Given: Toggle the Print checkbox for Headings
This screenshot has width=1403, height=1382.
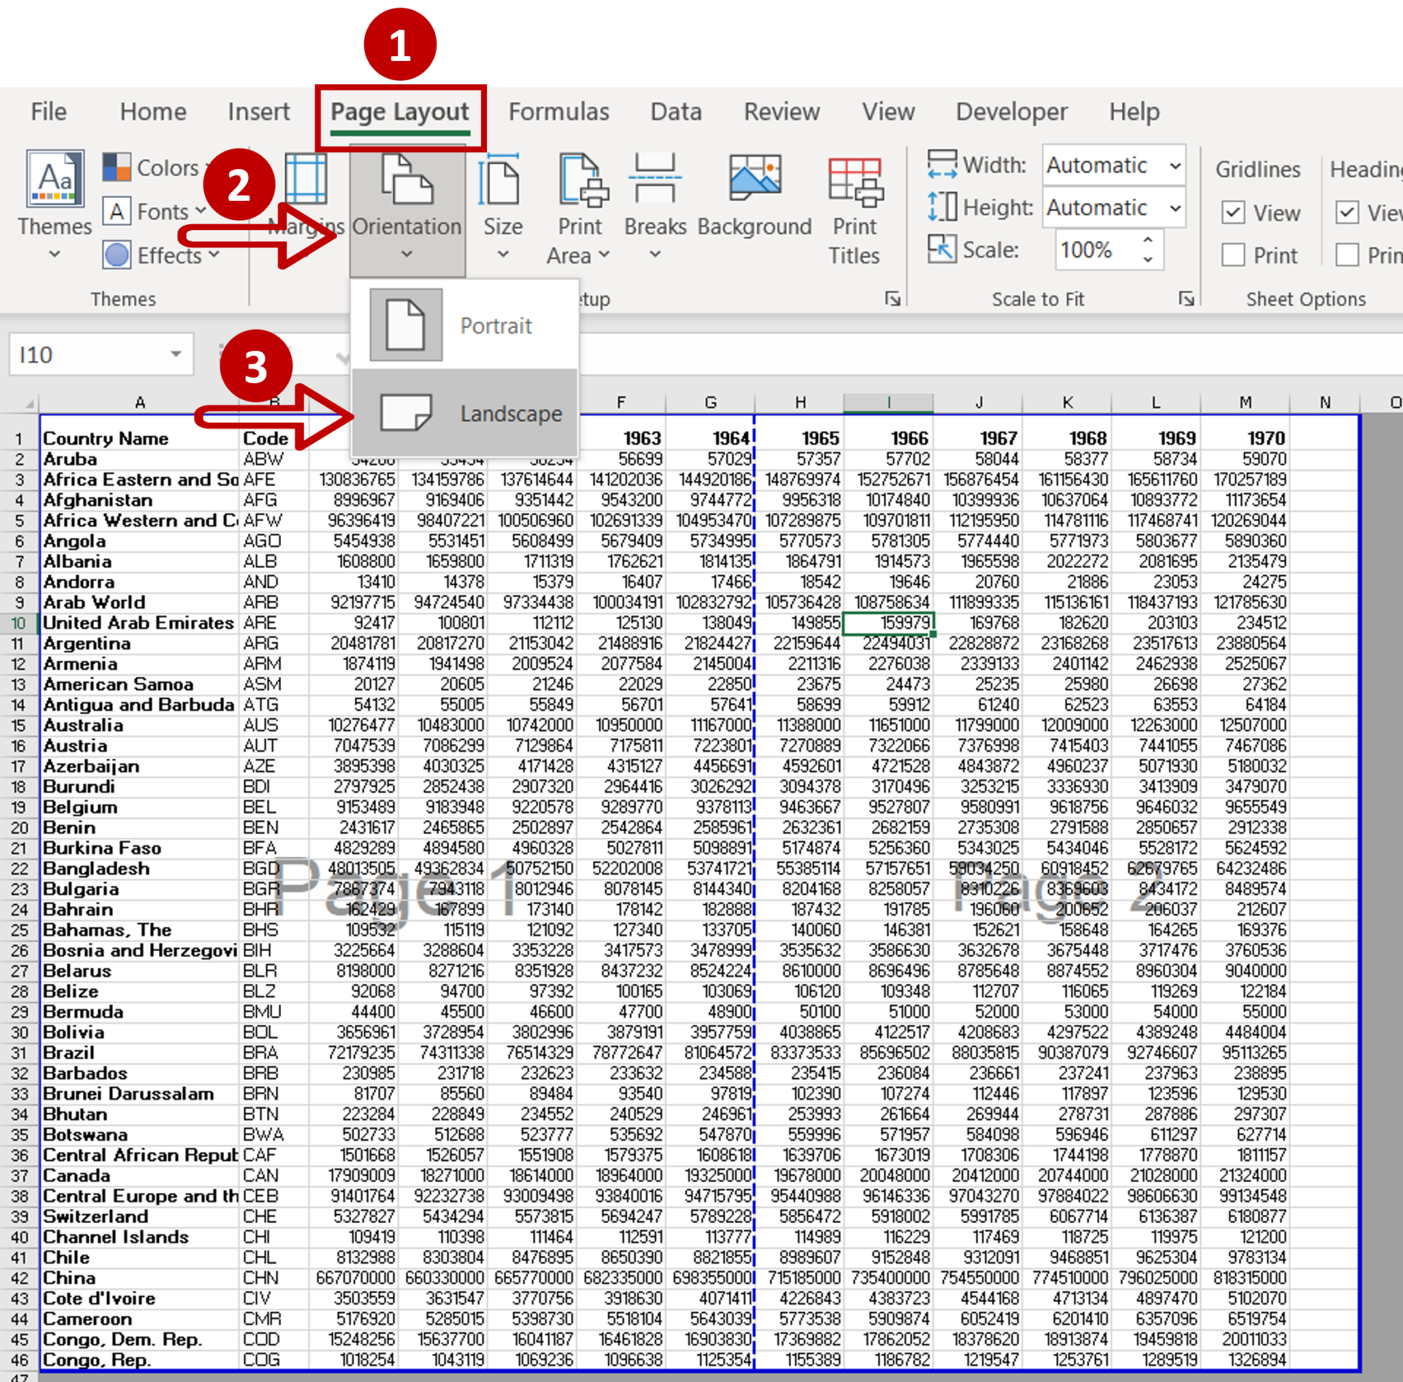Looking at the screenshot, I should 1348,255.
